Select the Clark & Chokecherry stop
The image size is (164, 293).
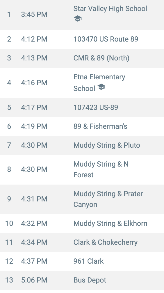pyautogui.click(x=106, y=242)
